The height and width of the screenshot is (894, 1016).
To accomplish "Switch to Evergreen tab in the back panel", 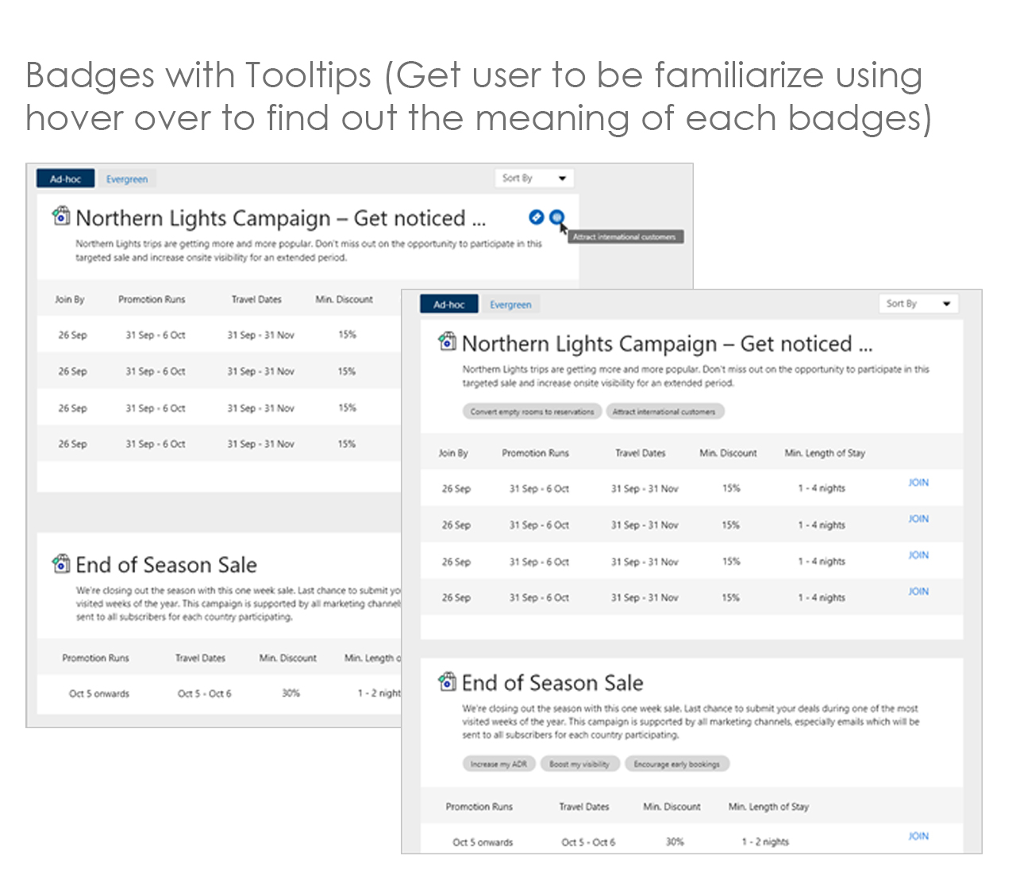I will 127,179.
